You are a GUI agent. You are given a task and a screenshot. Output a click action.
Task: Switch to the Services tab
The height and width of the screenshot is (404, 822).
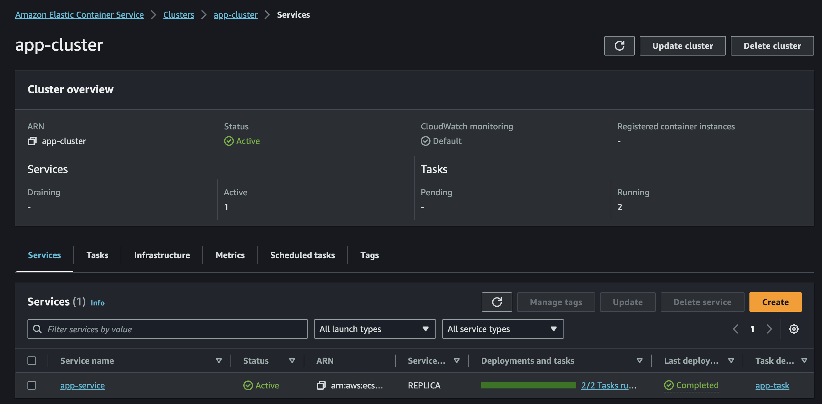tap(44, 255)
